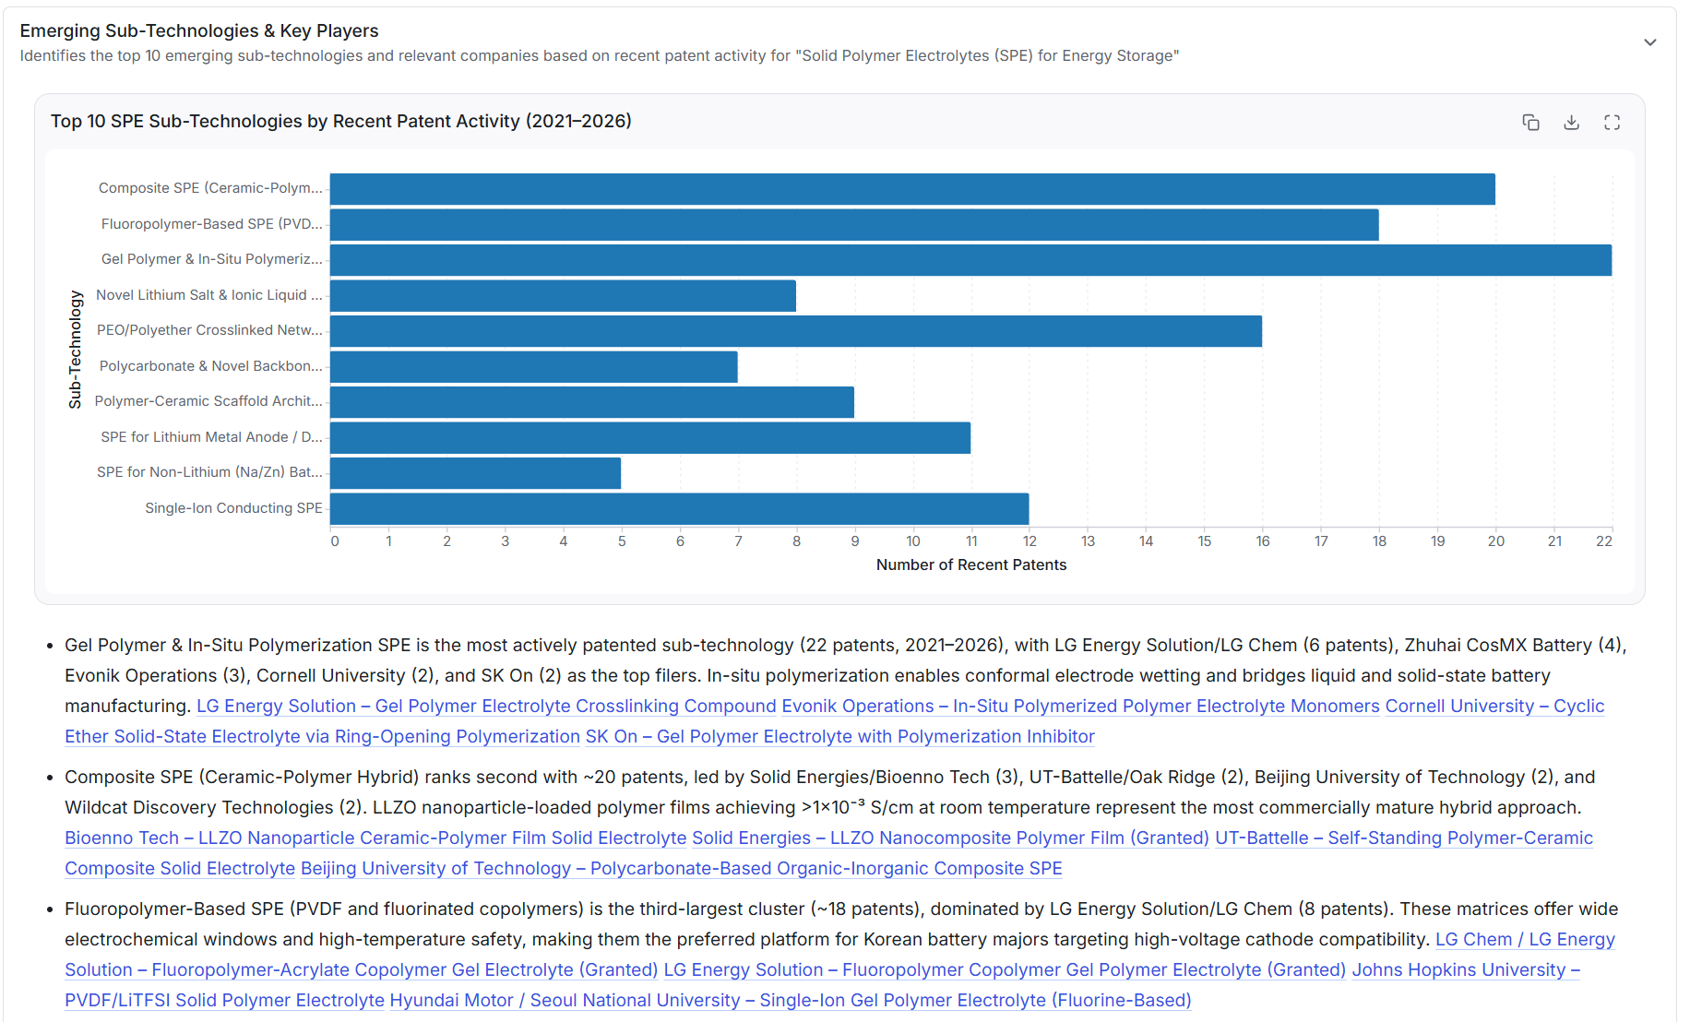
Task: Click the chart title 'Top 10 SPE Sub-Technologies'
Action: [341, 121]
